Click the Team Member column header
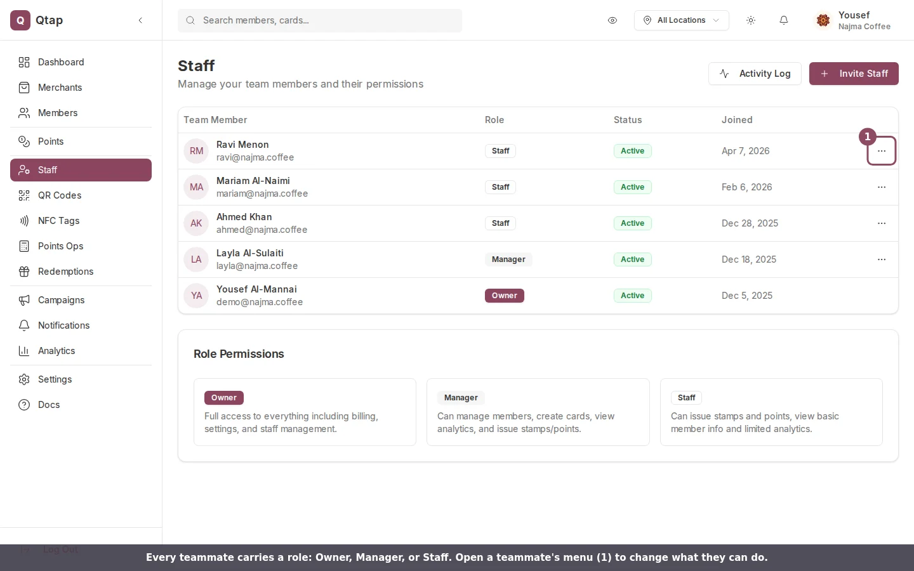This screenshot has width=914, height=571. click(x=215, y=120)
